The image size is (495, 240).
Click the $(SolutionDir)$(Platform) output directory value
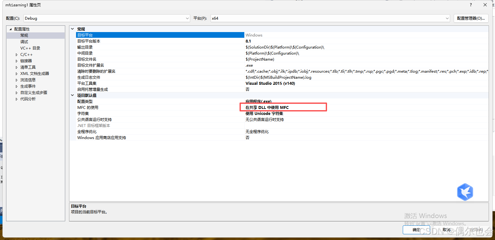click(285, 47)
